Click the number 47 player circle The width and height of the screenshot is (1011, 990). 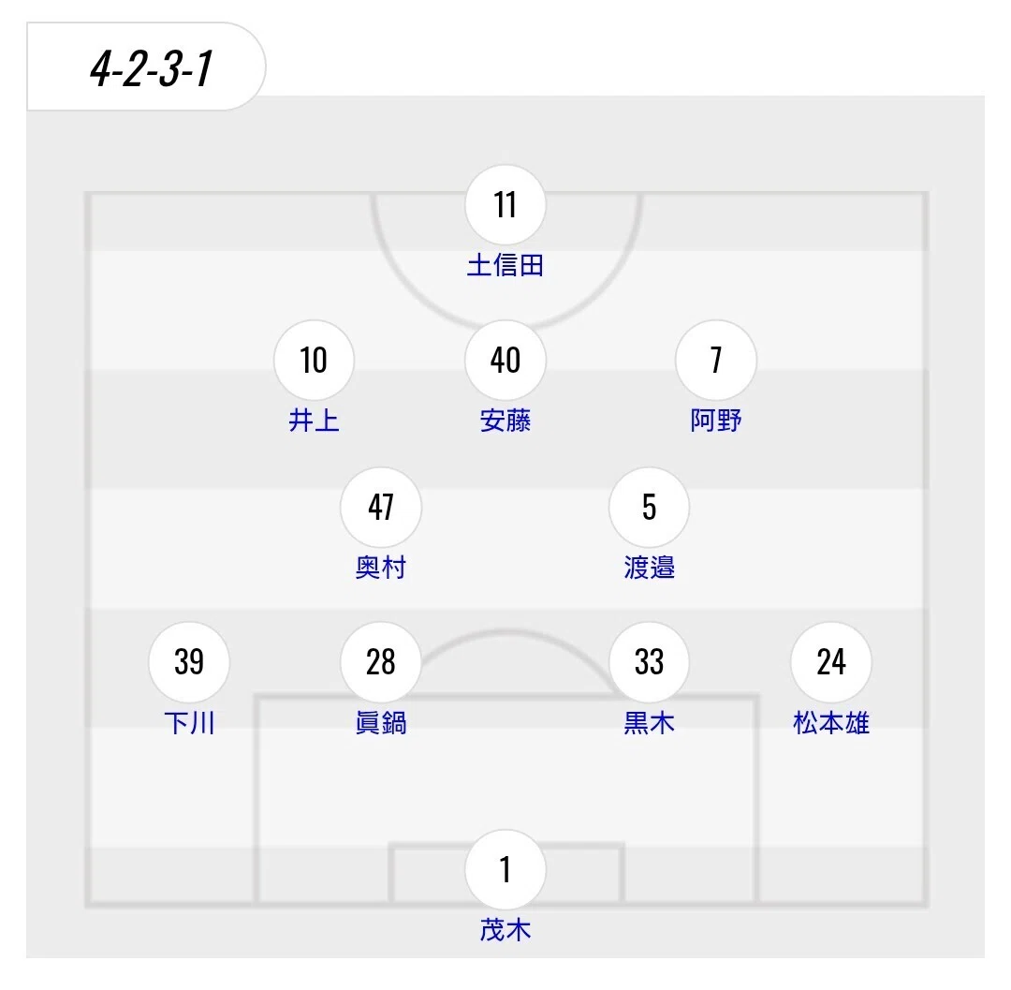(x=381, y=507)
